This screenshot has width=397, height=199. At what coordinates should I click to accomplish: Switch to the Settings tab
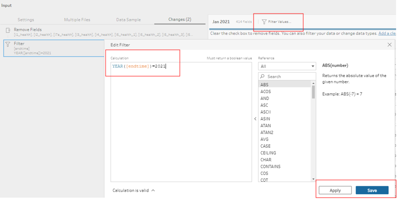pos(25,20)
